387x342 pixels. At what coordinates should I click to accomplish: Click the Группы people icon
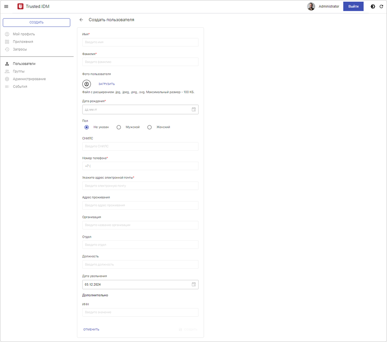tap(7, 71)
